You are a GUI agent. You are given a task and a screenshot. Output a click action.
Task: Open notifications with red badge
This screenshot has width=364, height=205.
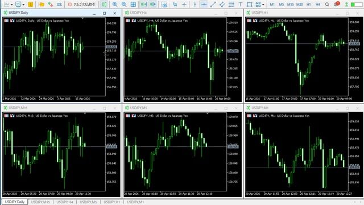pyautogui.click(x=337, y=4)
